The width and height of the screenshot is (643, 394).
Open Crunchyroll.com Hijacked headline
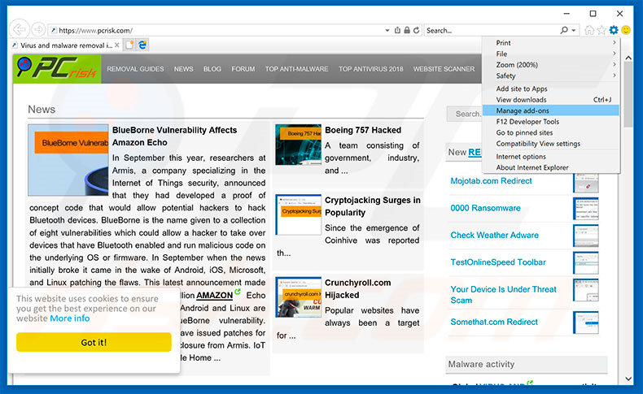(357, 289)
